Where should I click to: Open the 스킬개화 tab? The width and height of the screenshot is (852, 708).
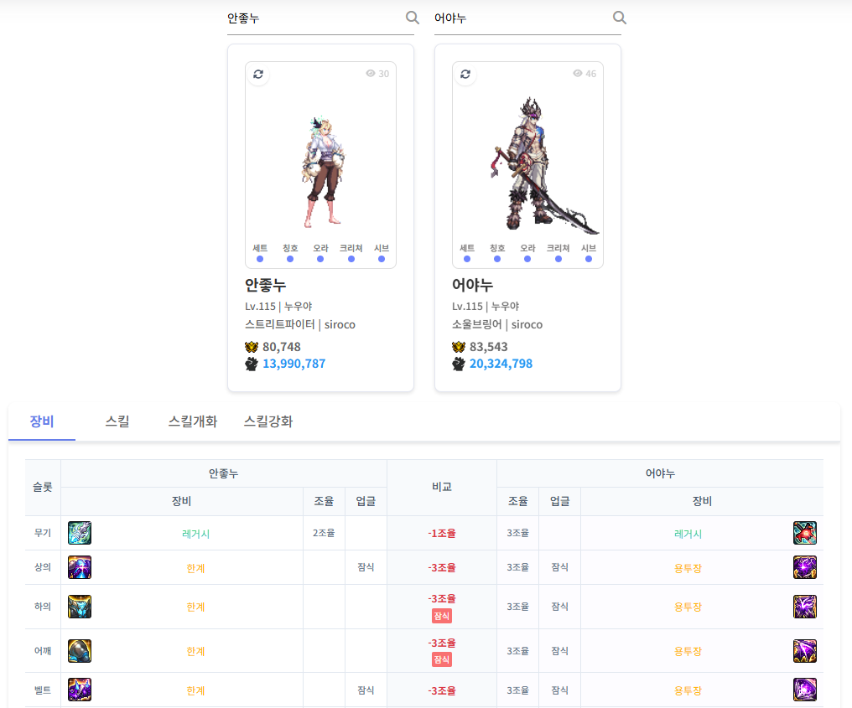pos(193,421)
